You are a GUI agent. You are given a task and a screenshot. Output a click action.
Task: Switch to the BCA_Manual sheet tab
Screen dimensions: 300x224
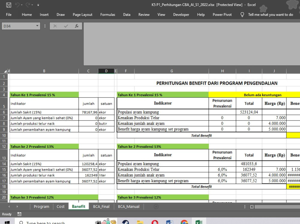click(x=129, y=206)
